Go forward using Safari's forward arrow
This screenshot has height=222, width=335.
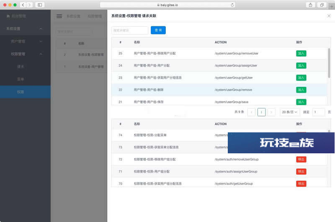[x=29, y=5]
